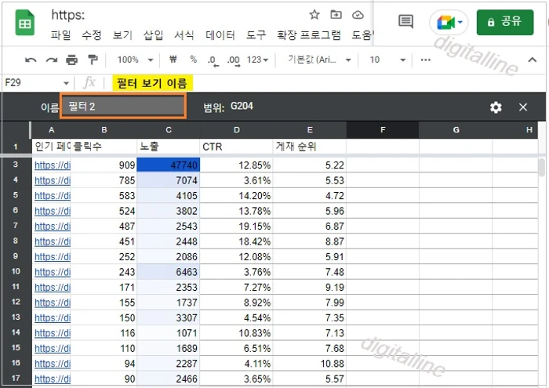This screenshot has width=549, height=388.
Task: Select row 10 header
Action: (x=16, y=271)
